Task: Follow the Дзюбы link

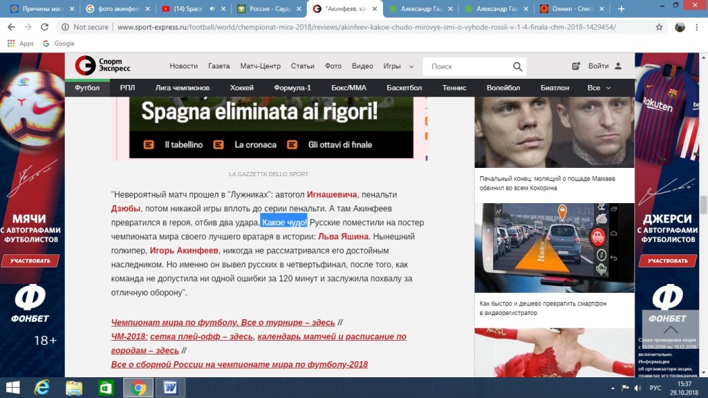Action: coord(126,209)
